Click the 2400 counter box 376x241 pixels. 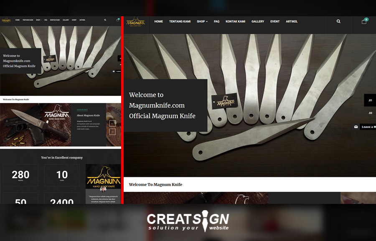pyautogui.click(x=62, y=198)
